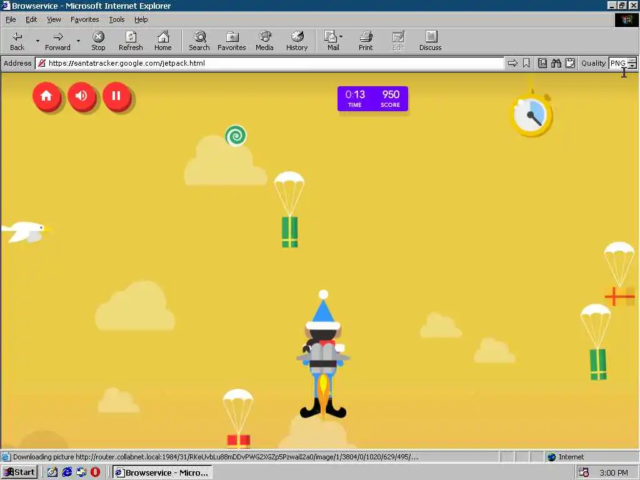
Task: Click the Mail toolbar icon
Action: click(x=331, y=41)
